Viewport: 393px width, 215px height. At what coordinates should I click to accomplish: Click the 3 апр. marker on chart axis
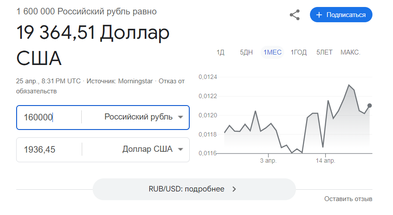click(268, 160)
